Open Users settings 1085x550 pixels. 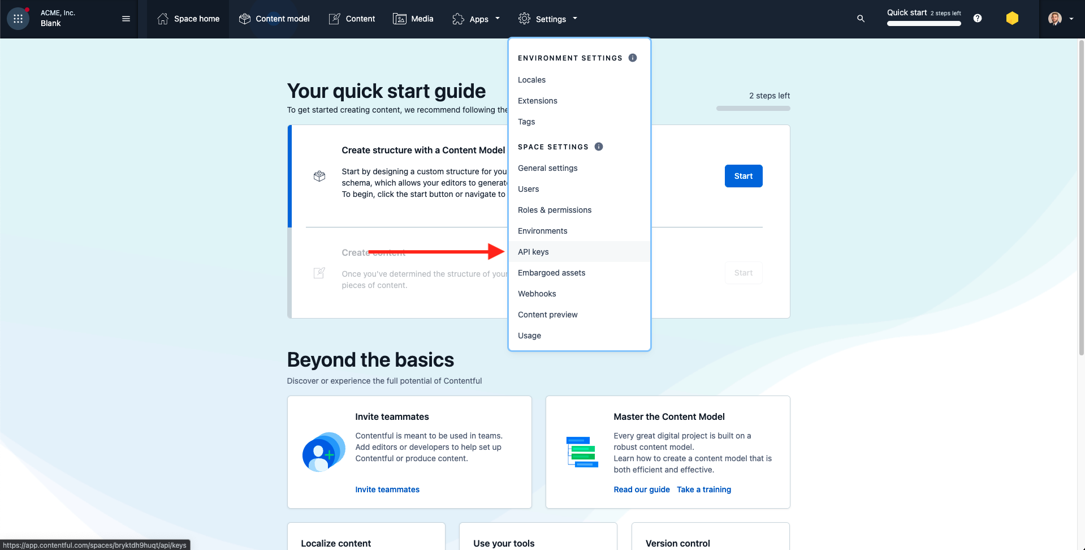[580, 189]
